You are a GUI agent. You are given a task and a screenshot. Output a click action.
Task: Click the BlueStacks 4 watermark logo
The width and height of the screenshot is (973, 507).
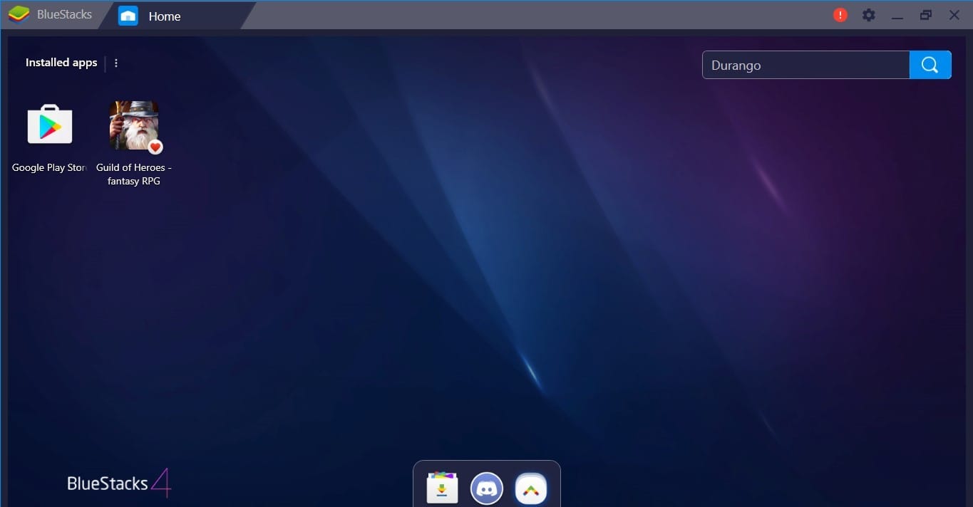(x=119, y=484)
